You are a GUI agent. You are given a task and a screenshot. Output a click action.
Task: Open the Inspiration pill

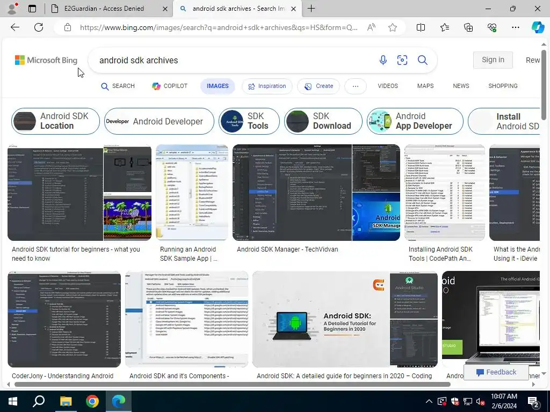(267, 86)
